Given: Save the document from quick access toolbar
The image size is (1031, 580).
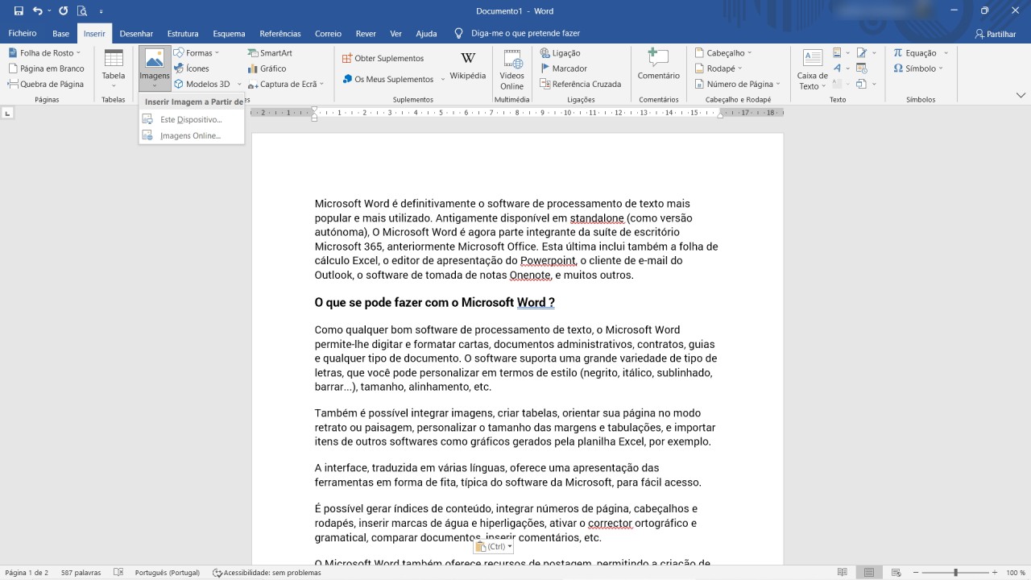Looking at the screenshot, I should (19, 11).
